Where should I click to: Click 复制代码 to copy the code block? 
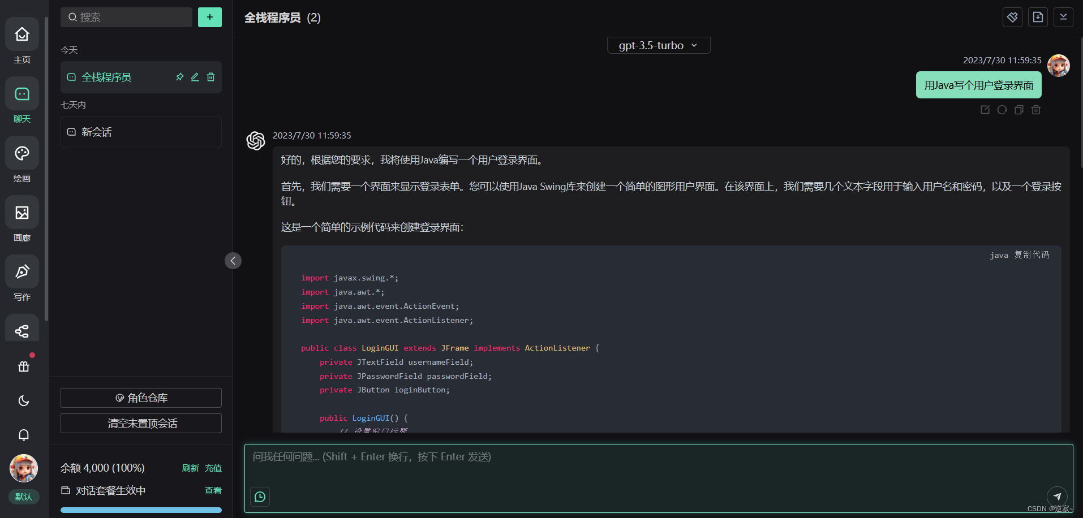coord(1032,255)
